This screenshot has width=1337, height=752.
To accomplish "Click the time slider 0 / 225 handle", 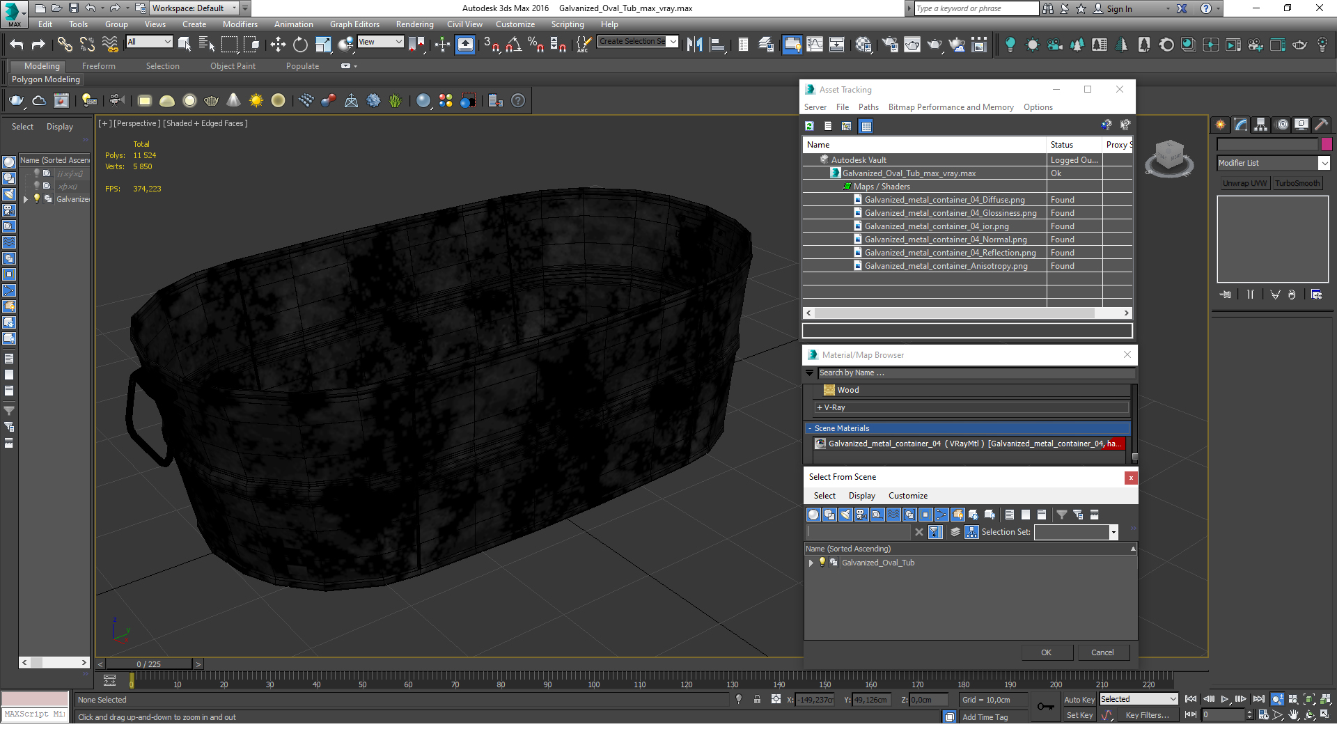I will pos(148,664).
